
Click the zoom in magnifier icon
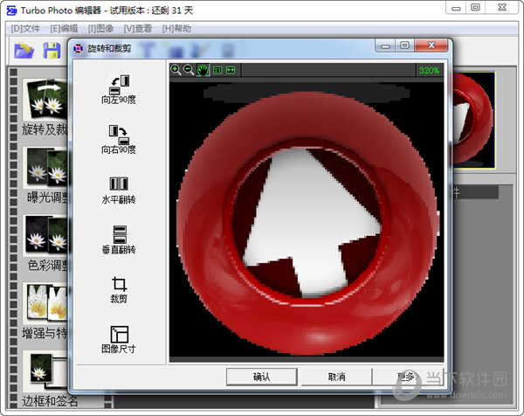[176, 70]
